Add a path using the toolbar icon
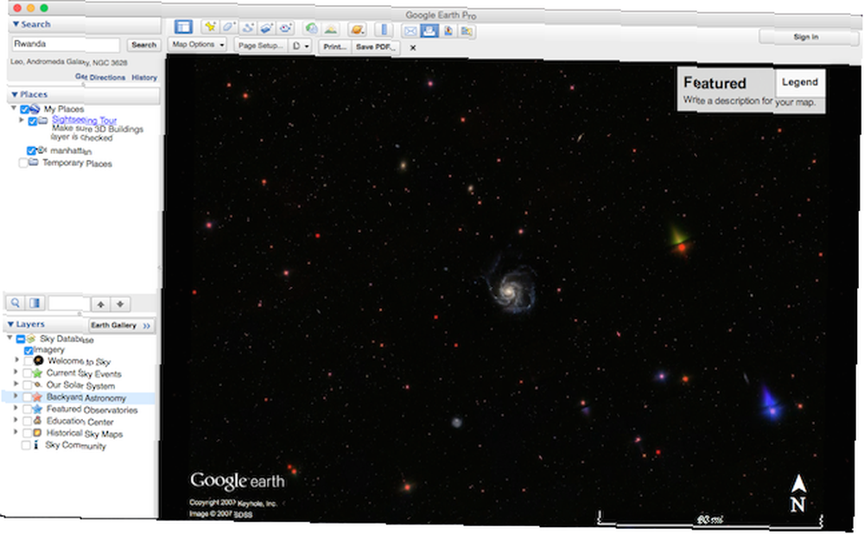The image size is (864, 534). (x=247, y=28)
